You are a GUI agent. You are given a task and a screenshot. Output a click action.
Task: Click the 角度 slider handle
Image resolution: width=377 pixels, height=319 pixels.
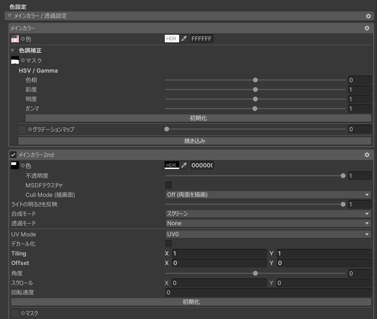[256, 273]
